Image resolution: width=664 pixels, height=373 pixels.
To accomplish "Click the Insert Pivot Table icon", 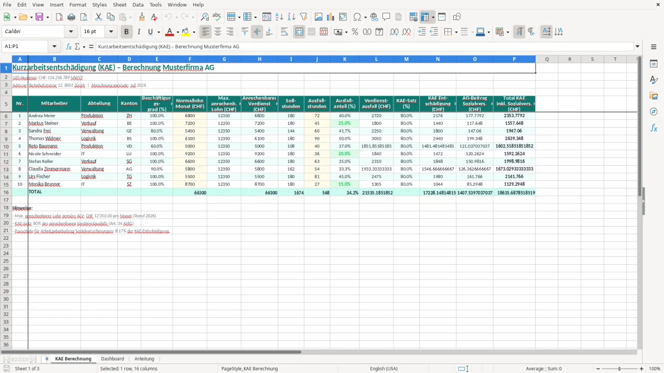I will pos(343,17).
